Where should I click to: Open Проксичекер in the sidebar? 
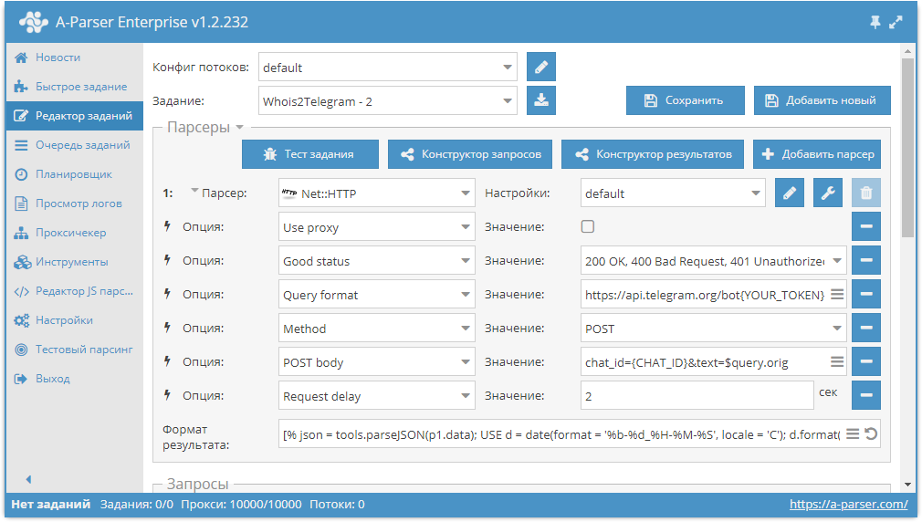[74, 232]
